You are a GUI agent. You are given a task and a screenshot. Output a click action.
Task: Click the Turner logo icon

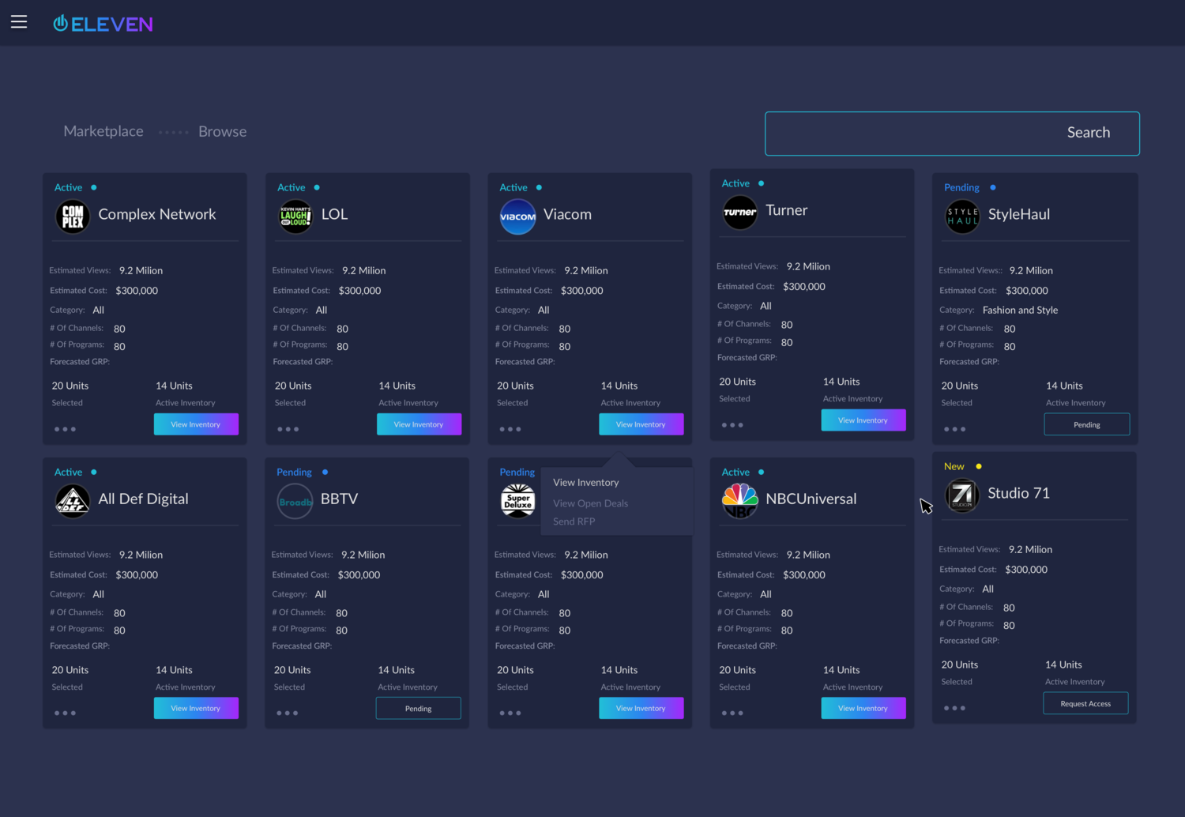[740, 212]
